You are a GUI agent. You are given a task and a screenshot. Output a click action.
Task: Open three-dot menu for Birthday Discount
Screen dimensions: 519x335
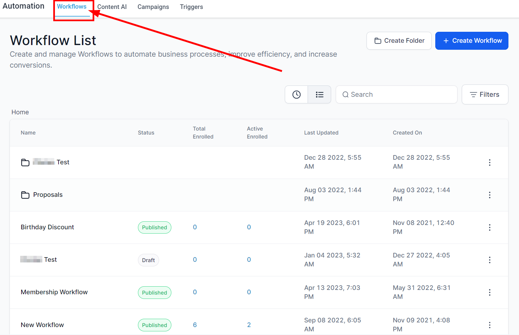click(490, 227)
